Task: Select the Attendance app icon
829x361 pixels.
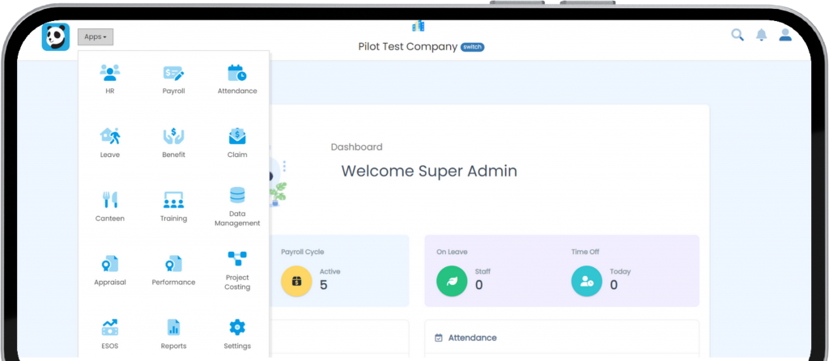Action: point(237,73)
